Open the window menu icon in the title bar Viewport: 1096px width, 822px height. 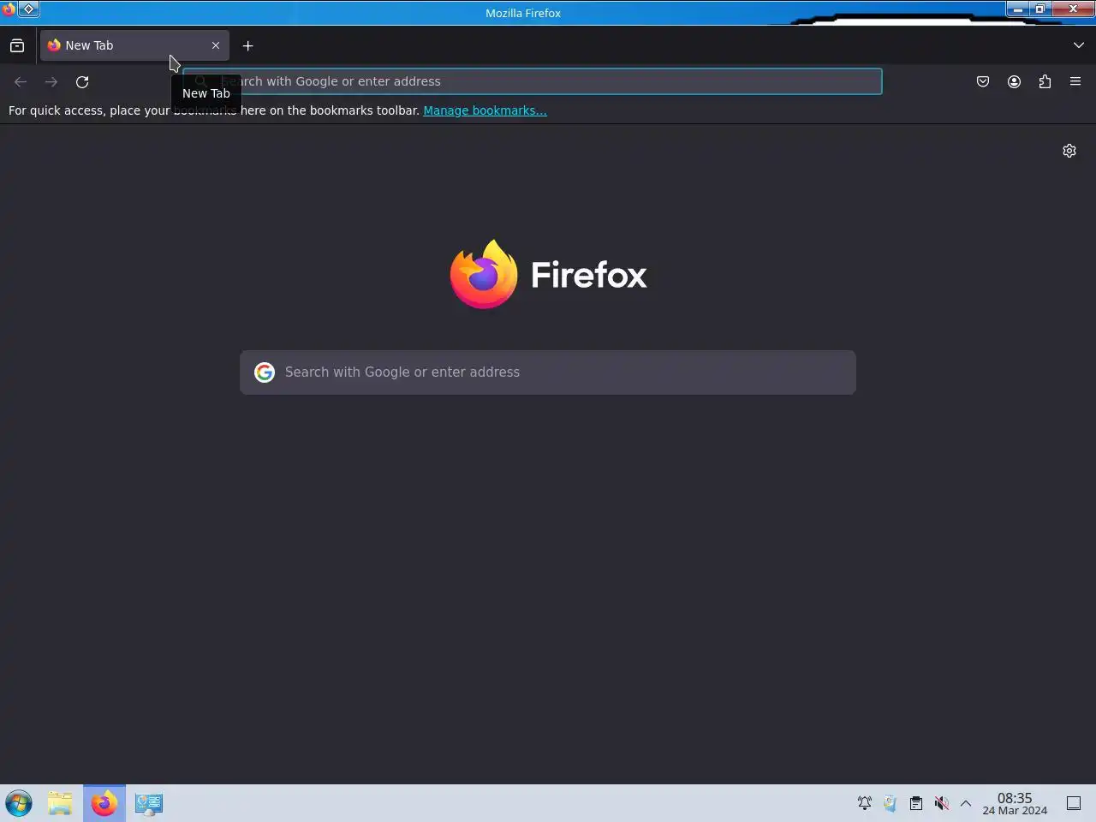(9, 9)
